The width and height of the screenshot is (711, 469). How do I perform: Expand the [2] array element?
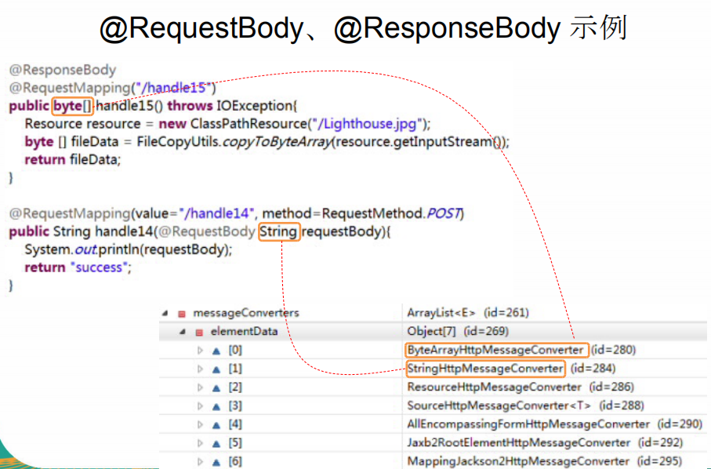200,387
